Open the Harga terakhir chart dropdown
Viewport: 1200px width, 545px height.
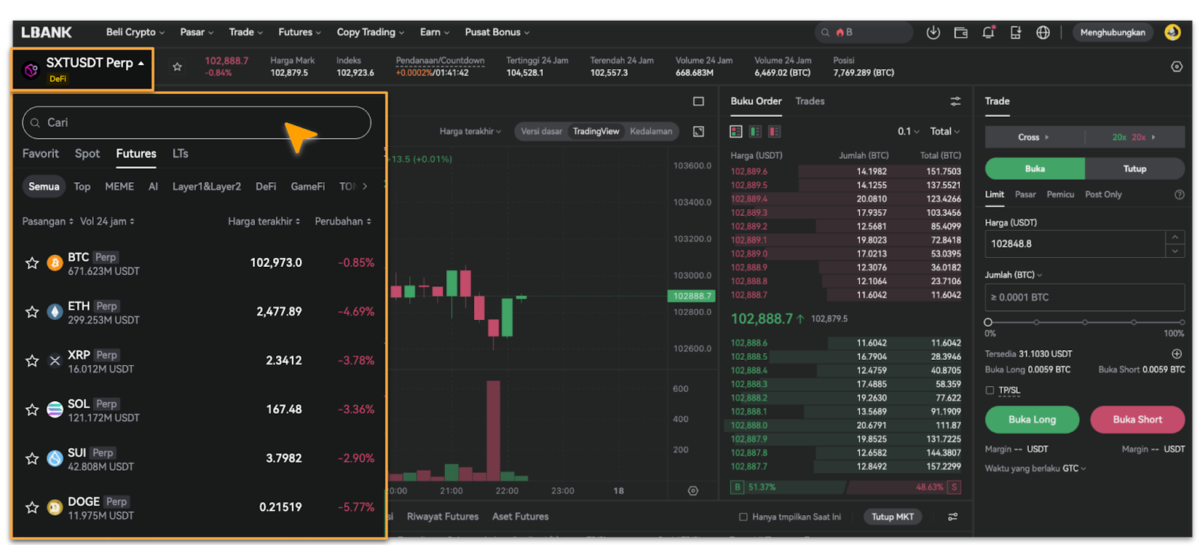pyautogui.click(x=470, y=131)
